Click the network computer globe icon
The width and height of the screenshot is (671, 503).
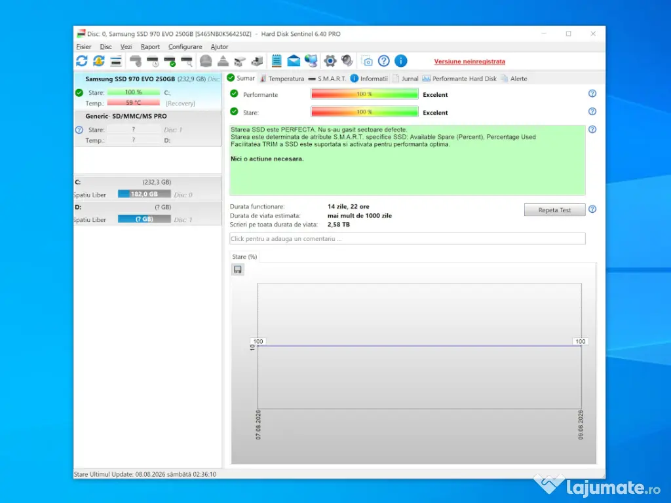[311, 61]
